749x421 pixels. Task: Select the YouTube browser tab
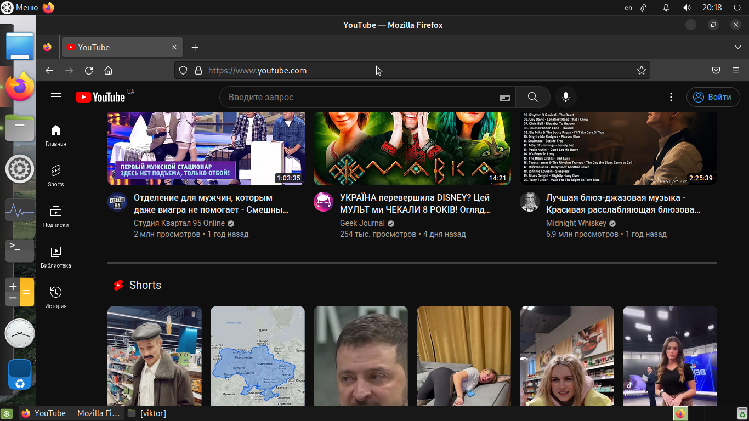point(115,48)
